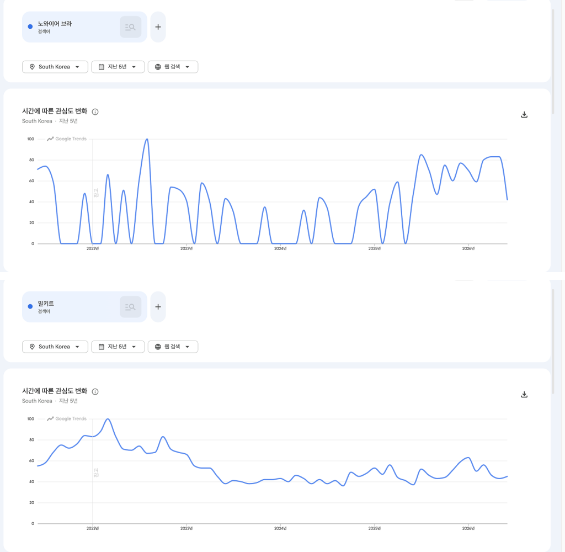Image resolution: width=565 pixels, height=552 pixels.
Task: Click blue color dot of 노와이어 브라 term
Action: coord(30,26)
